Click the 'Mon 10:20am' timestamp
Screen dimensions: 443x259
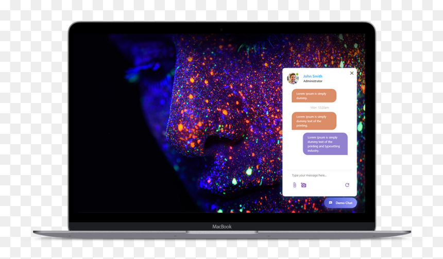point(319,108)
